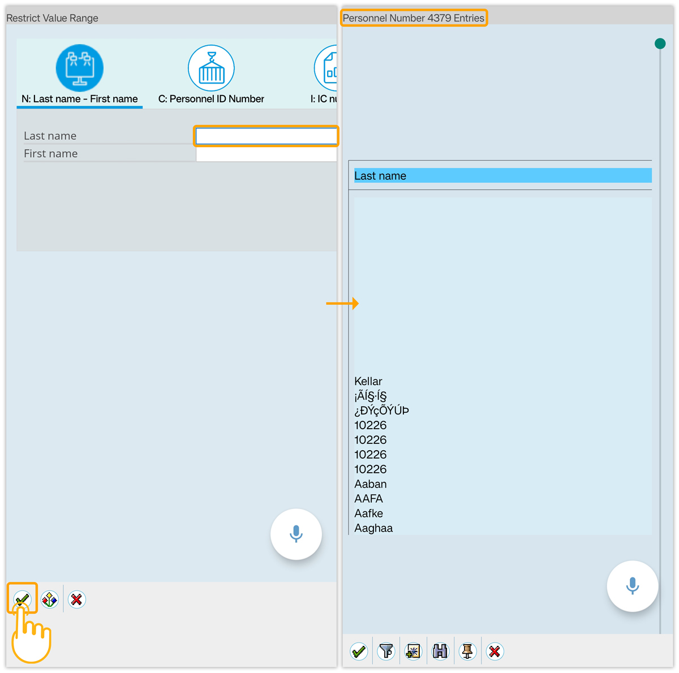Open the filter funnel icon in entries toolbar

tap(386, 652)
